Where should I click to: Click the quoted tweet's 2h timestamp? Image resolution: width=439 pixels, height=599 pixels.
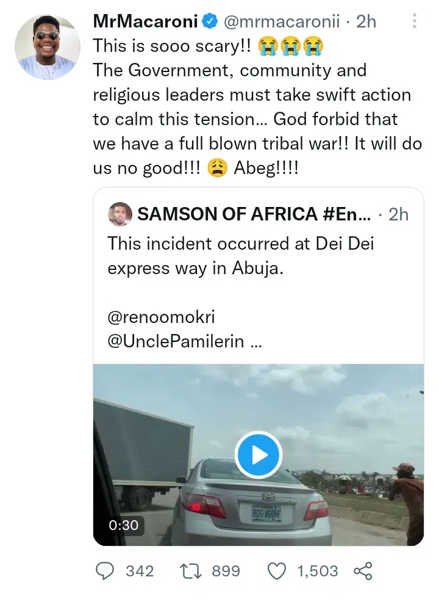(x=399, y=214)
